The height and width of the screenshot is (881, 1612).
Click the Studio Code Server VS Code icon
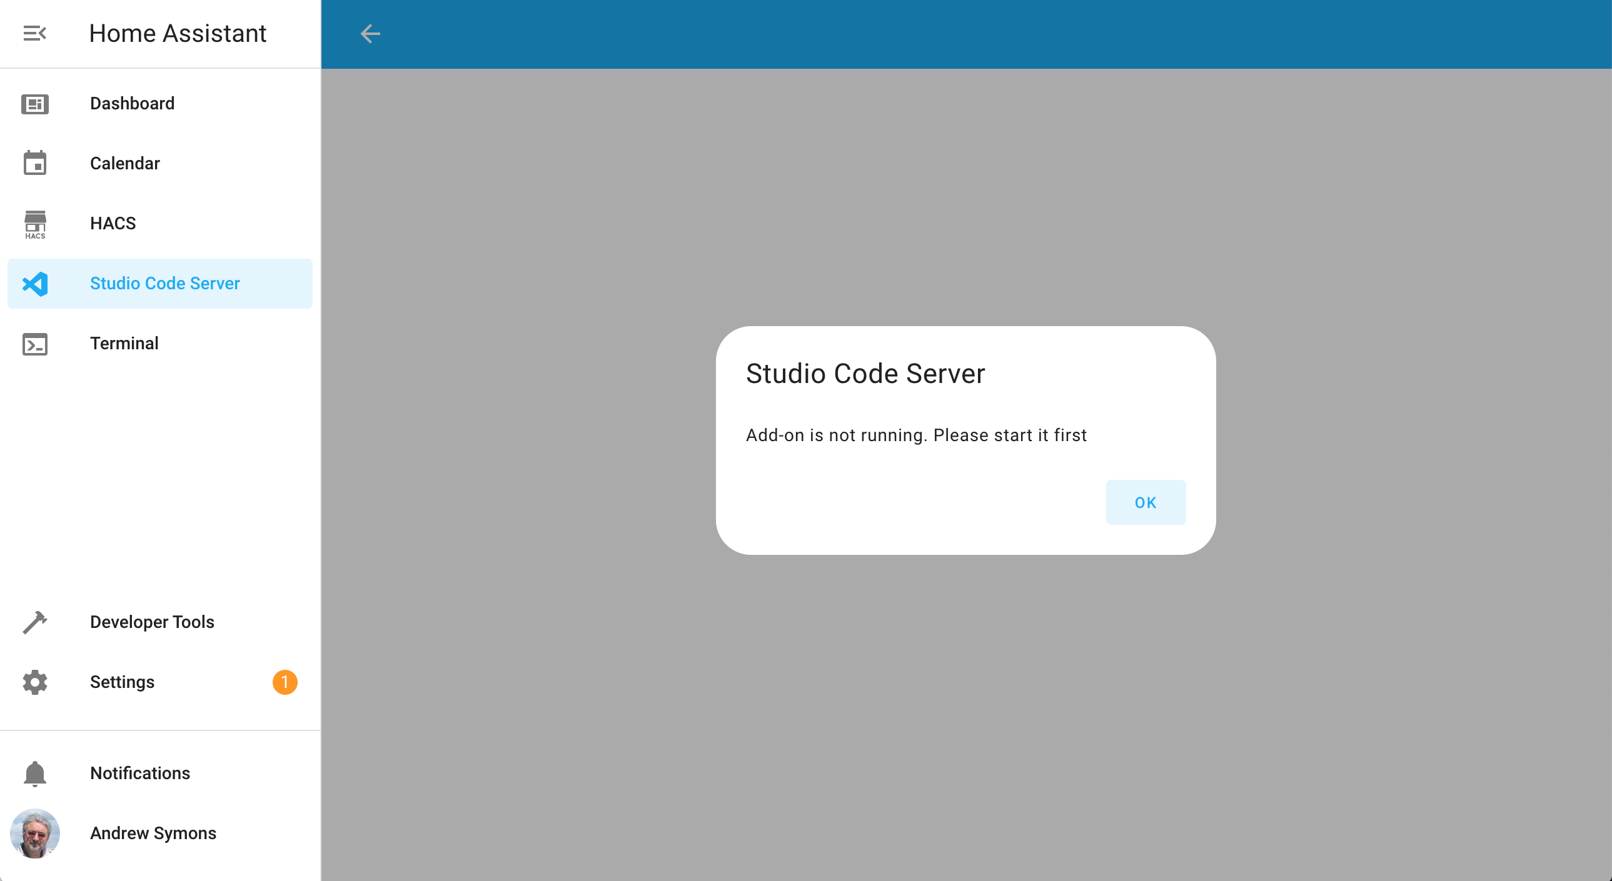pos(34,283)
